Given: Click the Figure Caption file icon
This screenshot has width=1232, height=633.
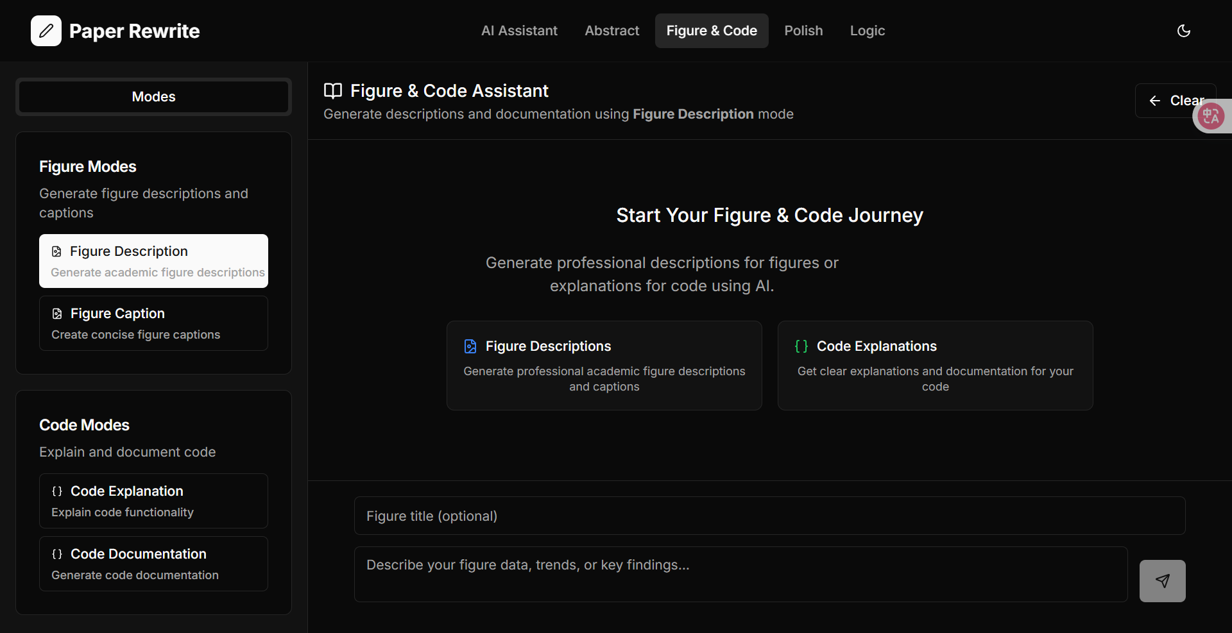Looking at the screenshot, I should [57, 314].
